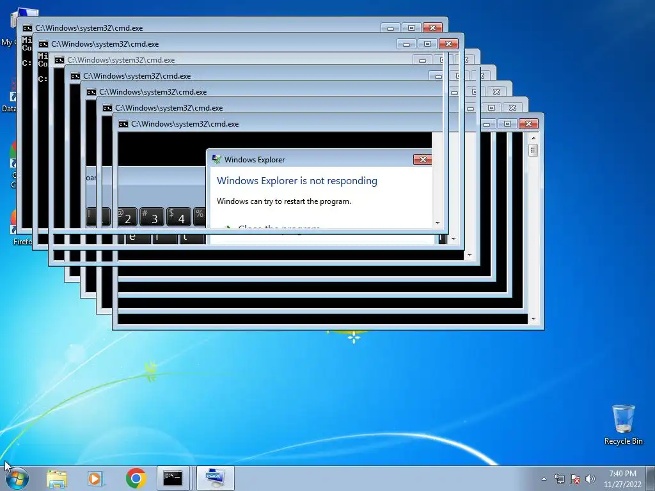655x491 pixels.
Task: Click the Show desktop strip after clock
Action: pyautogui.click(x=651, y=478)
